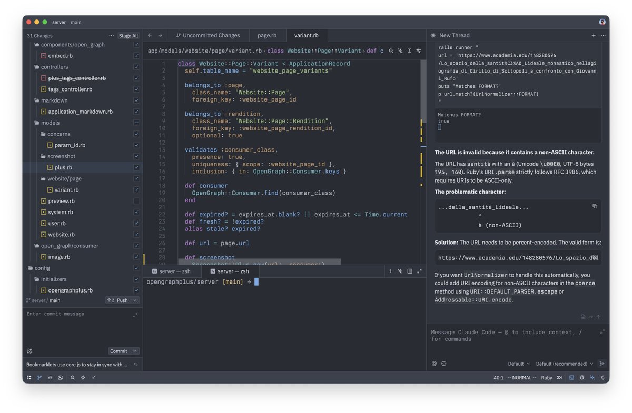Toggle staged checkbox for opengraphplus.rb
632x413 pixels.
tap(136, 290)
